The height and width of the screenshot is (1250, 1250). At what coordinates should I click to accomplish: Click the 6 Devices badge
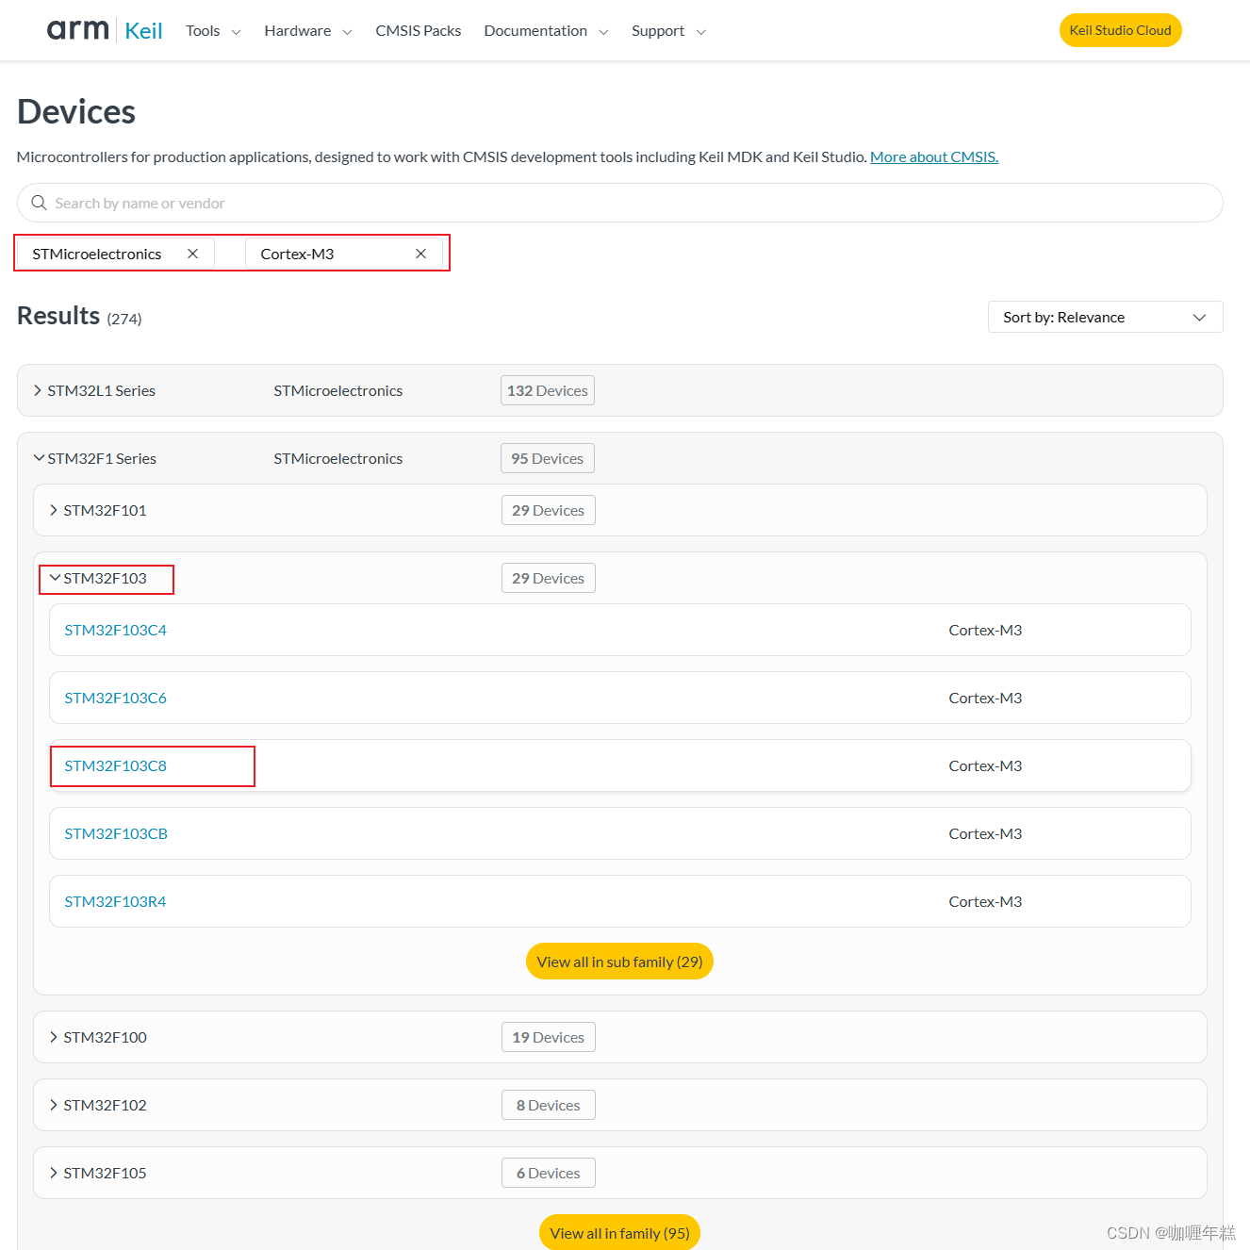click(549, 1173)
